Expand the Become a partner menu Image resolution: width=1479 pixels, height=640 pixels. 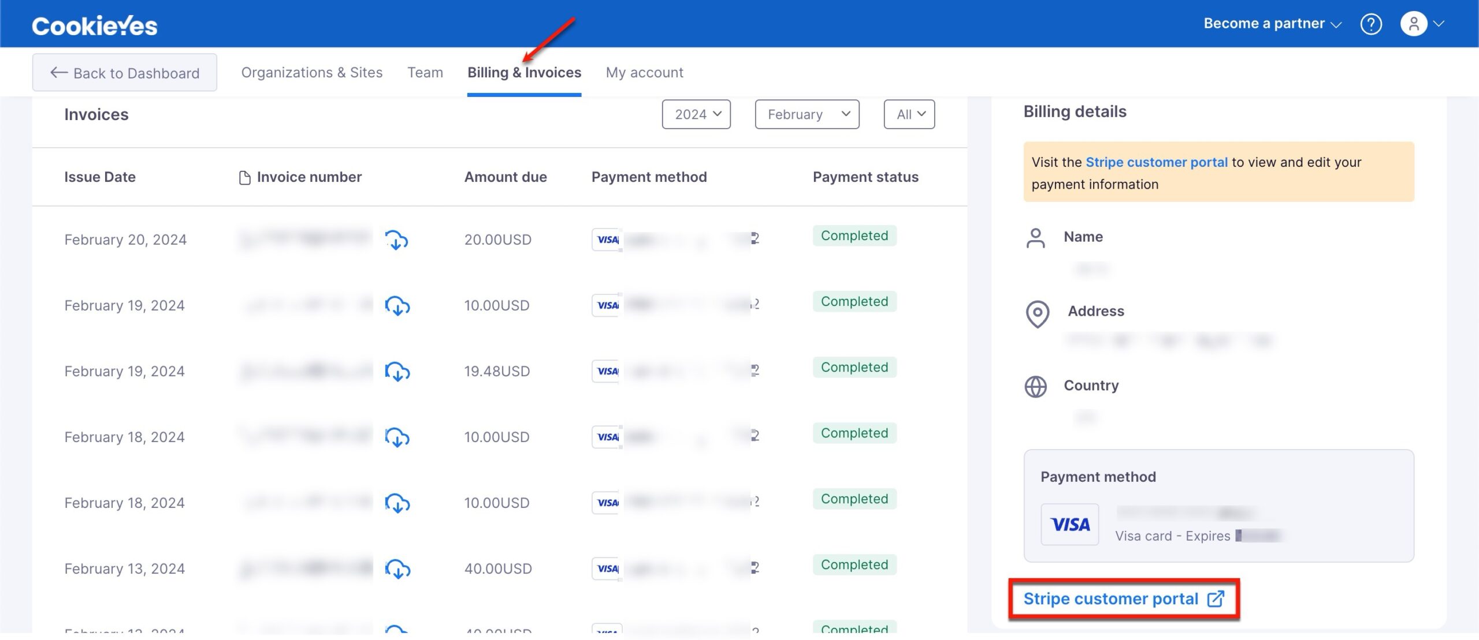[1270, 24]
